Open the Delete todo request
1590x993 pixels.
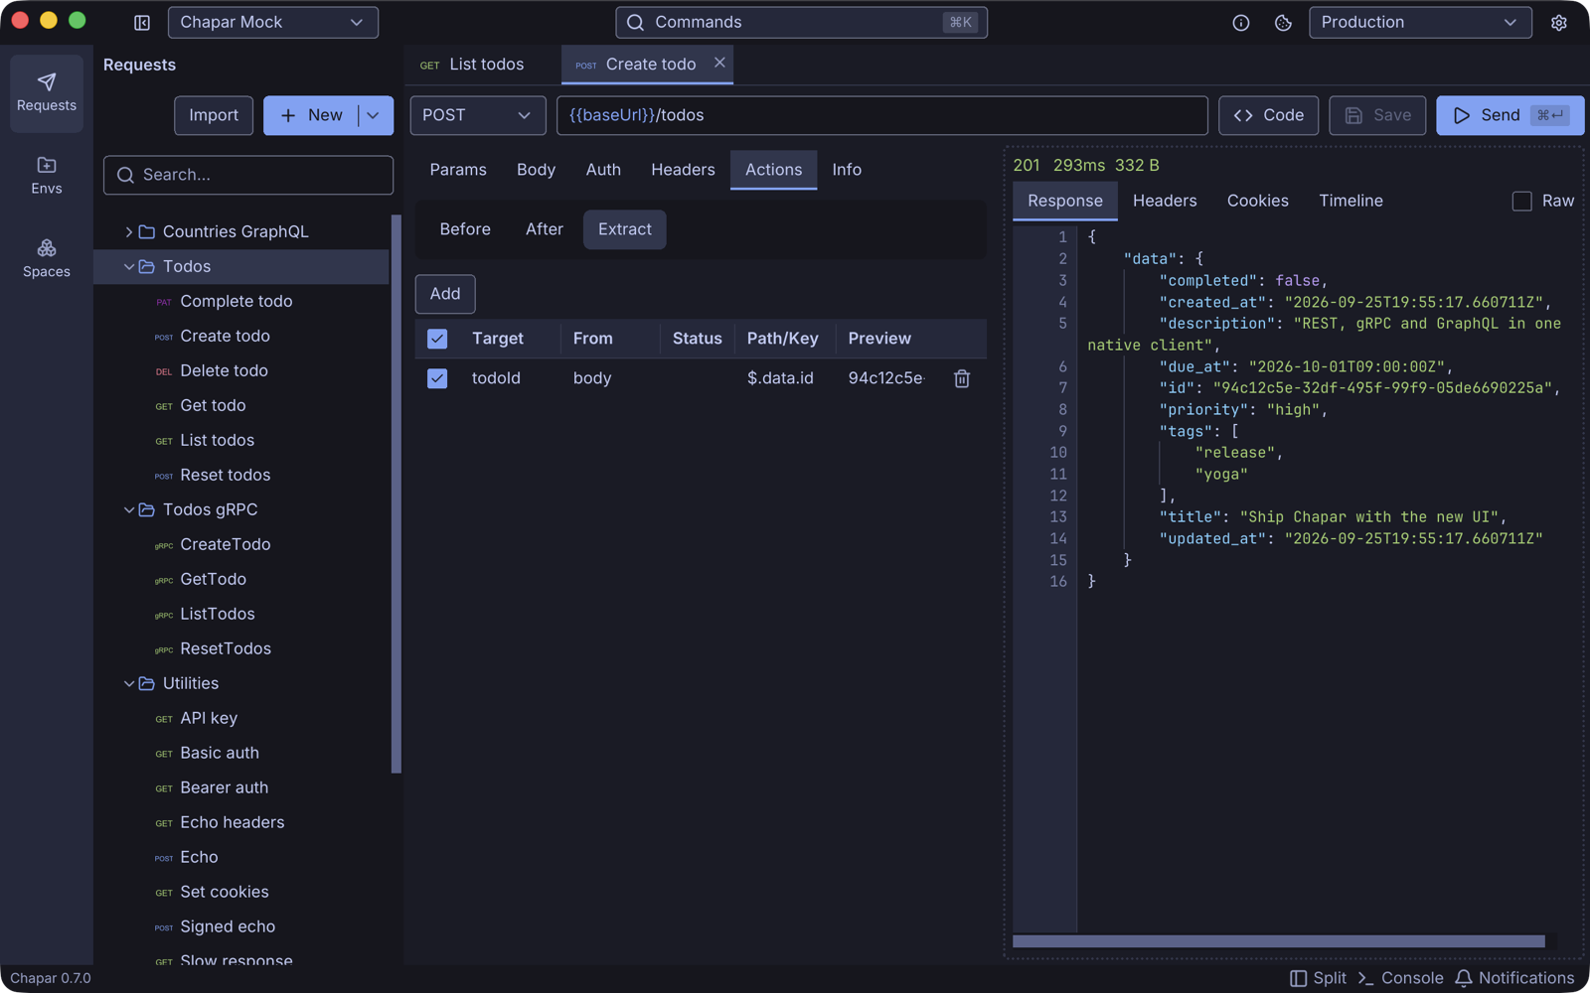(240, 370)
